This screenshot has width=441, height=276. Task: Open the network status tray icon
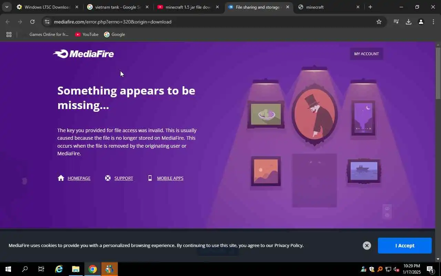pyautogui.click(x=388, y=269)
